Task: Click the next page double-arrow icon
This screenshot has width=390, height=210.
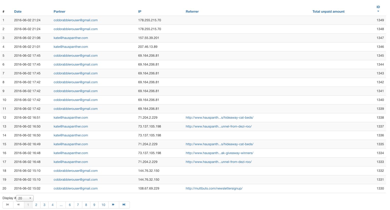Action: (113, 205)
